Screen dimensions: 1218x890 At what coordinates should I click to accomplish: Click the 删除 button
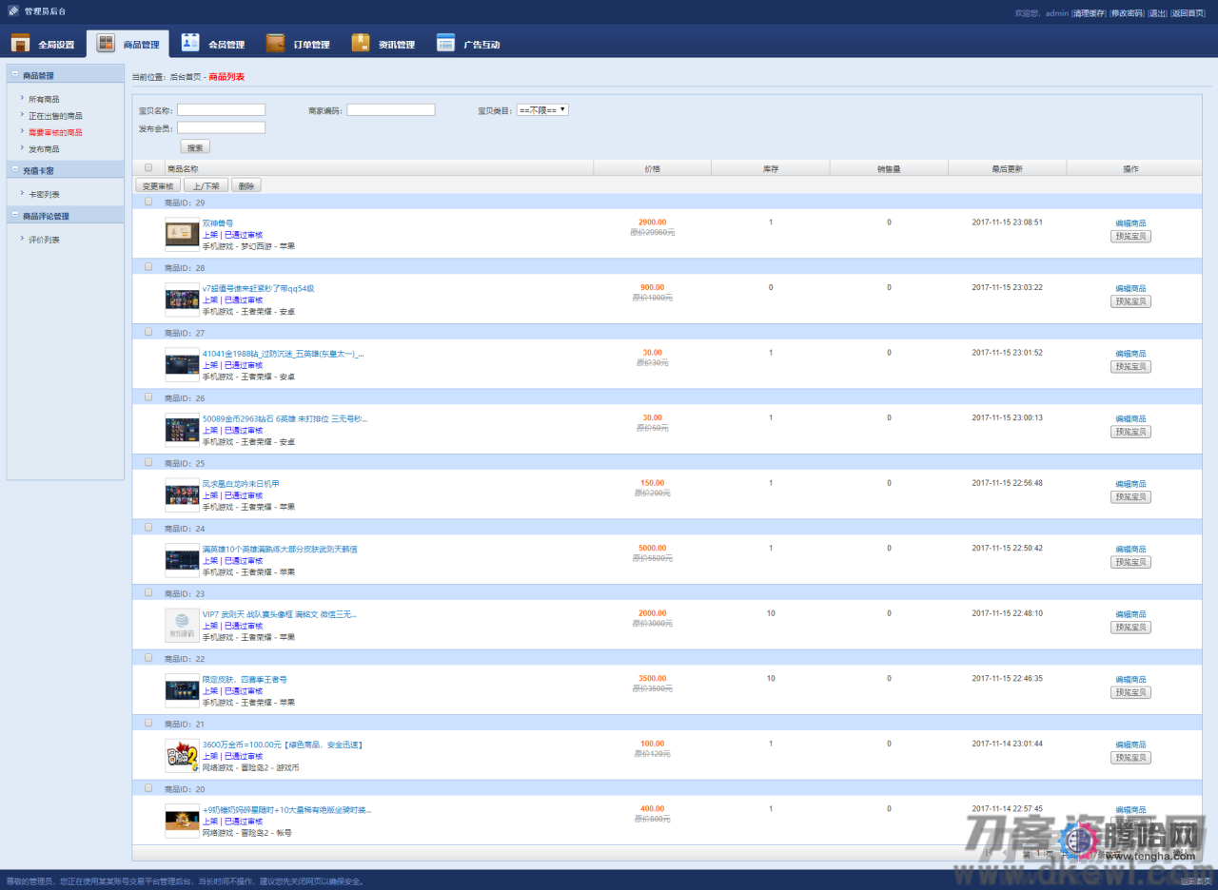pyautogui.click(x=246, y=185)
